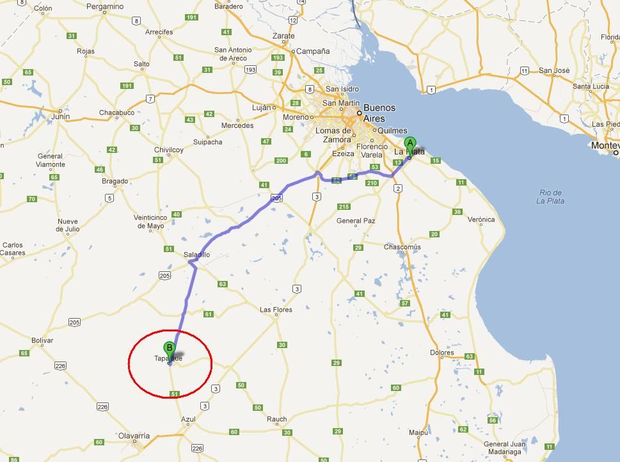The image size is (620, 462).
Task: Select the Chascomús town label
Action: (402, 247)
